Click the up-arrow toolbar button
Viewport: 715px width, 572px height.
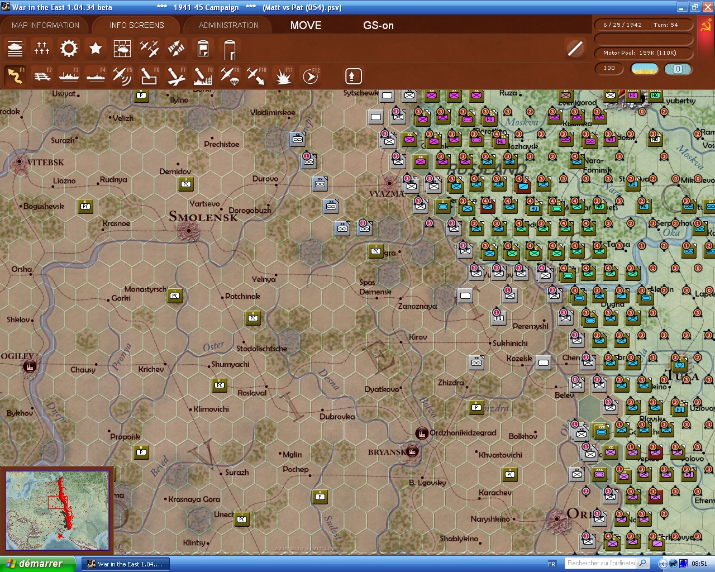(x=353, y=76)
